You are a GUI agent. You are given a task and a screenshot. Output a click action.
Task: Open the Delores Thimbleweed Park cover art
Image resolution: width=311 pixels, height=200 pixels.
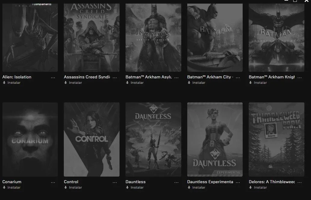[x=276, y=139]
